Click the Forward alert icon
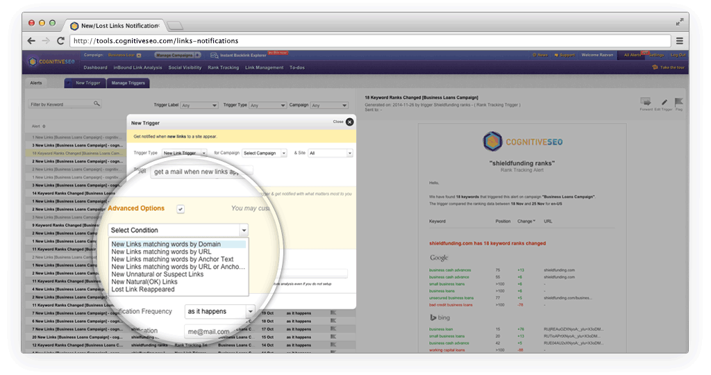This screenshot has height=375, width=711. 646,101
